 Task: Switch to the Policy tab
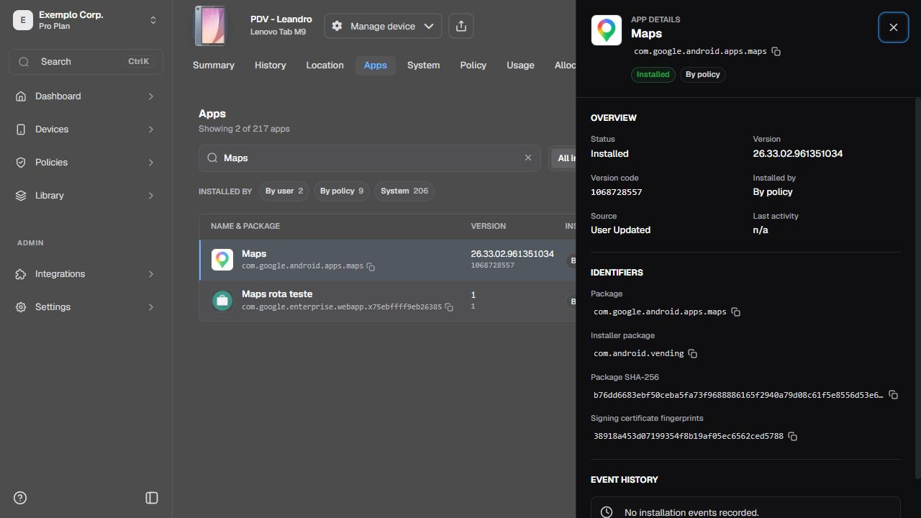point(473,65)
